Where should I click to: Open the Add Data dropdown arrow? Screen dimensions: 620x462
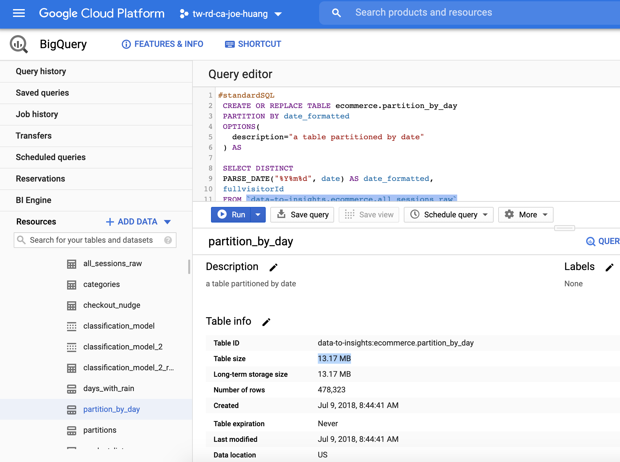[x=167, y=222]
